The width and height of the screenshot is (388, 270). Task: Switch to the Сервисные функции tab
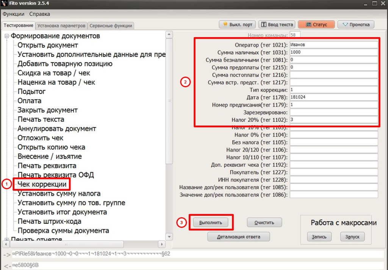pos(111,26)
